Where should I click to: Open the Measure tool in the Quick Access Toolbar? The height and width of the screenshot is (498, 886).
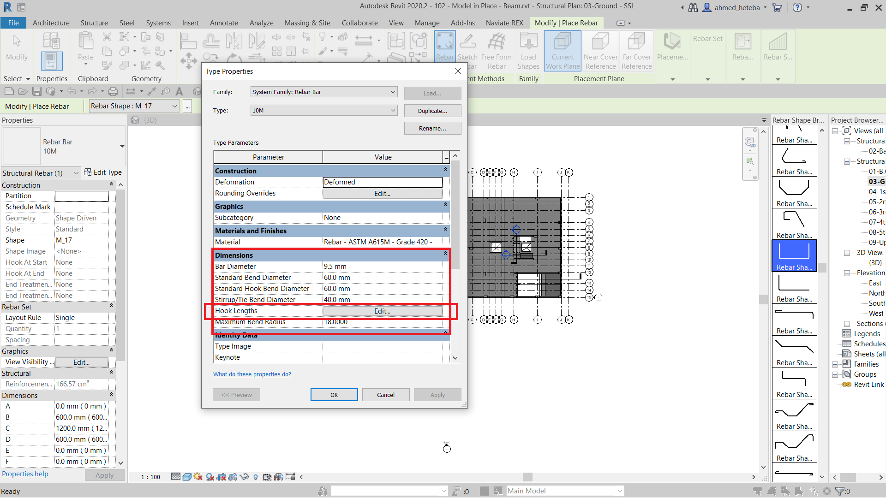coord(131,91)
